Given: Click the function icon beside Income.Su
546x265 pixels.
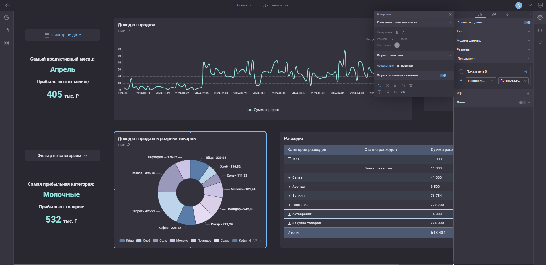Looking at the screenshot, I should tap(461, 81).
